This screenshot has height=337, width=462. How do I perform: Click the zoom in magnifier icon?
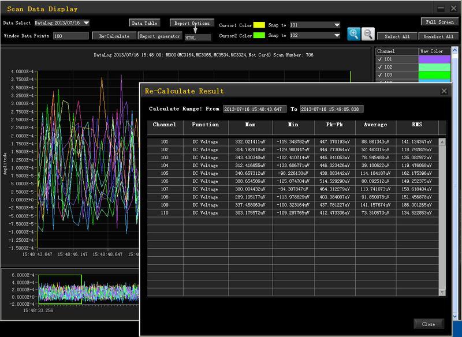pyautogui.click(x=354, y=34)
